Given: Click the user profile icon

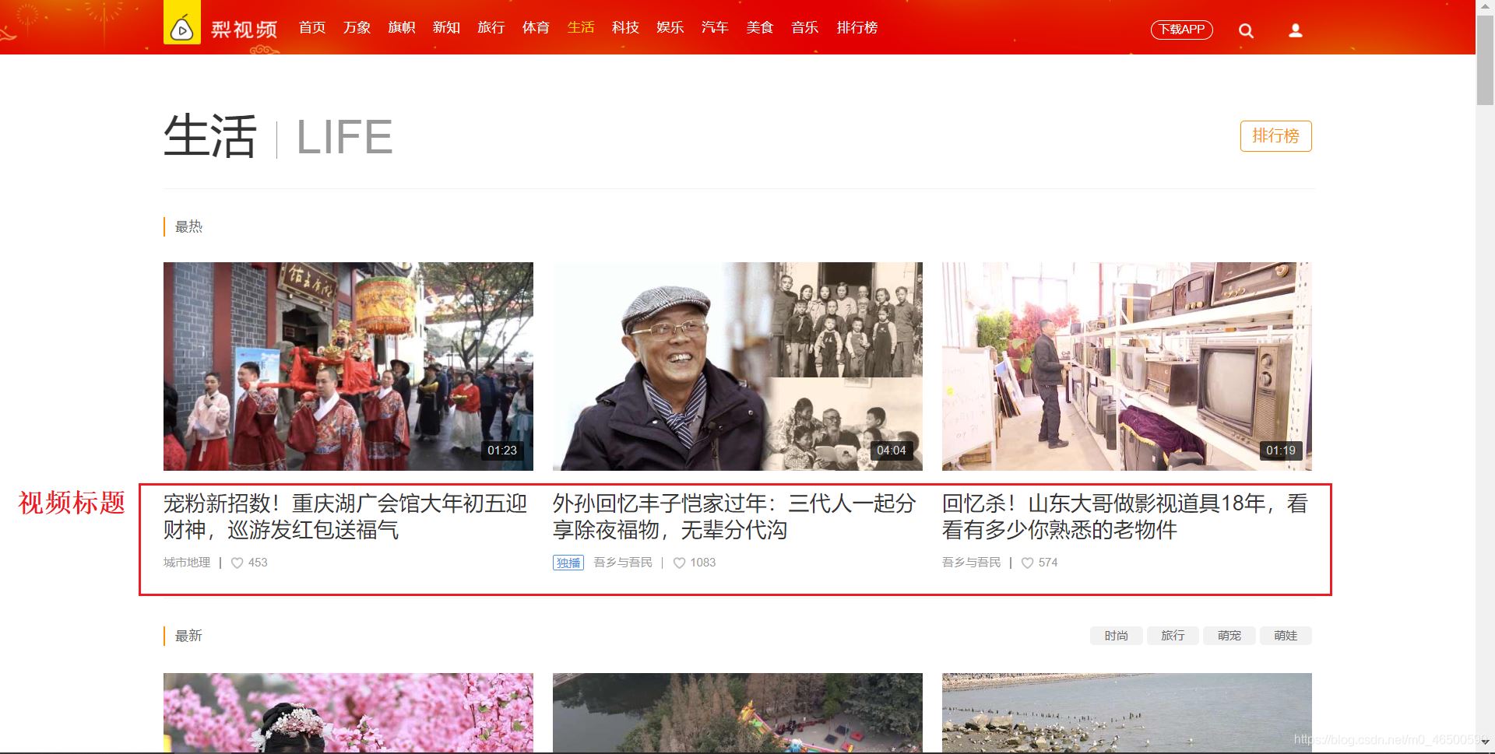Looking at the screenshot, I should 1295,30.
